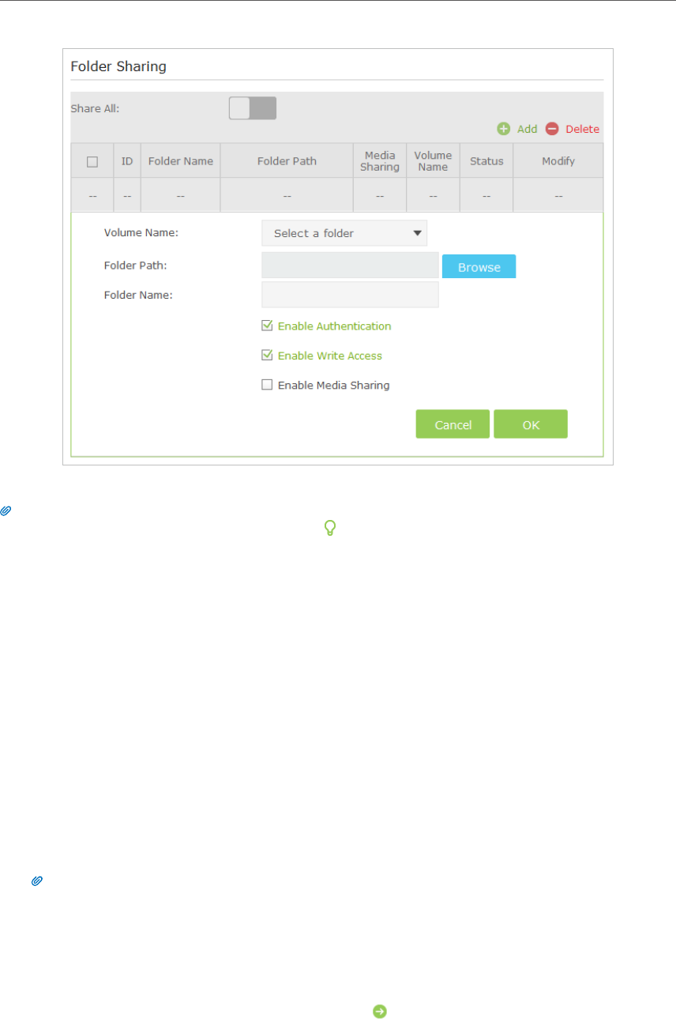Open the Volume Name dropdown
The height and width of the screenshot is (1021, 676).
(344, 233)
